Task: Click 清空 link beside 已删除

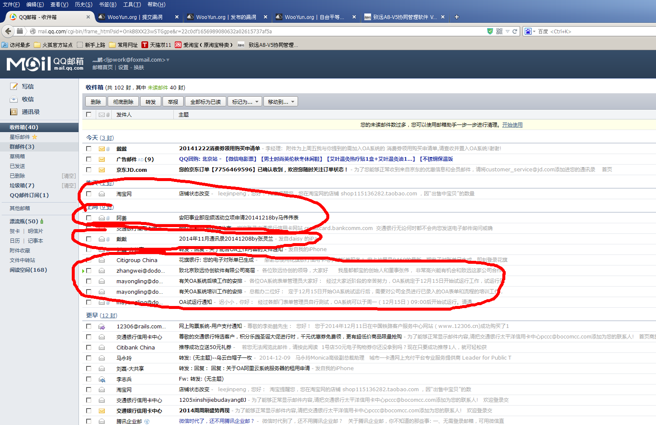Action: 69,176
